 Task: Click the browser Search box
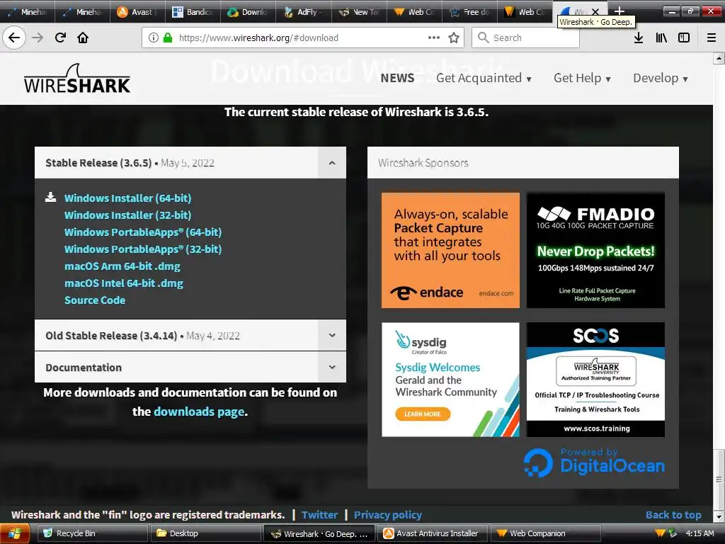526,38
